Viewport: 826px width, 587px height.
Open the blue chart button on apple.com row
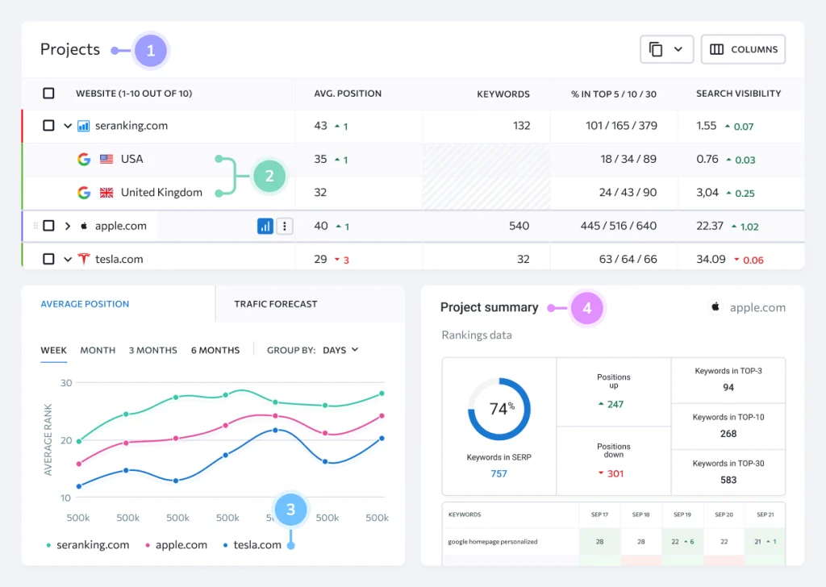[x=265, y=227]
